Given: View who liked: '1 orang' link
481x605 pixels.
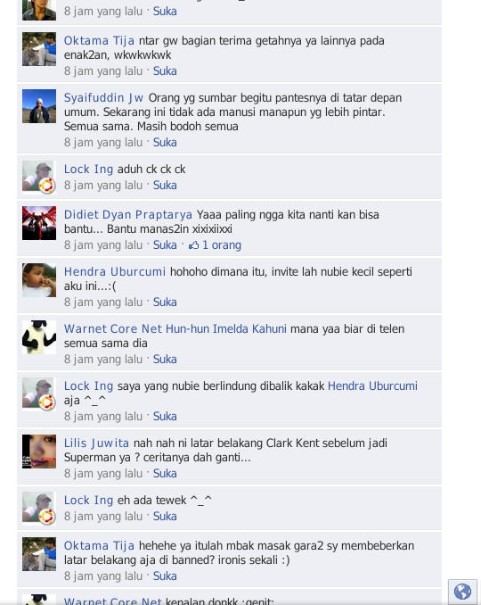Looking at the screenshot, I should pos(222,245).
